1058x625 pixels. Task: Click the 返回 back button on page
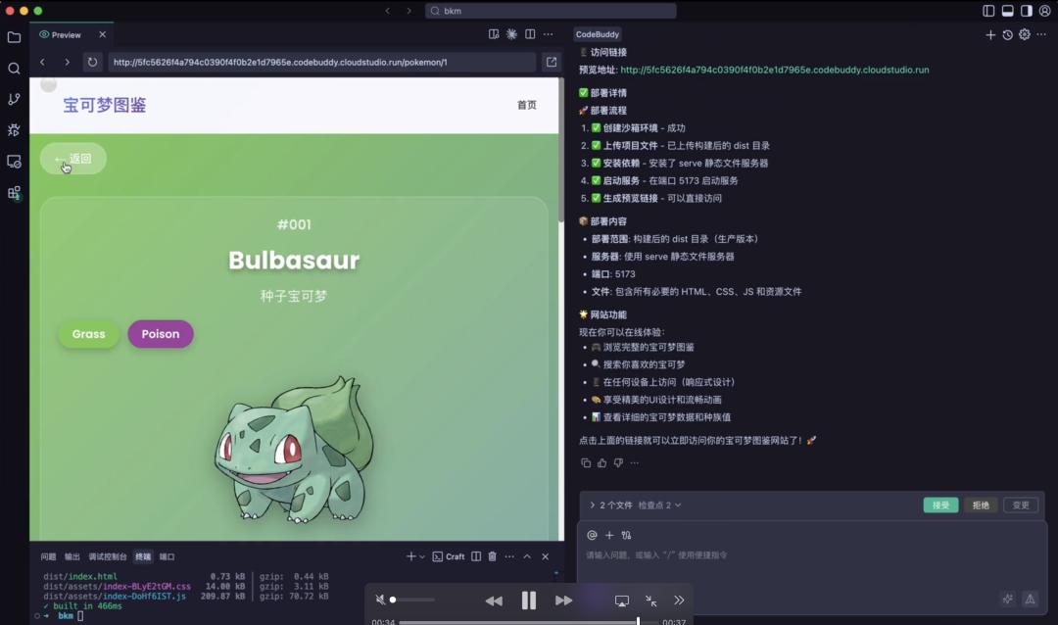[72, 159]
